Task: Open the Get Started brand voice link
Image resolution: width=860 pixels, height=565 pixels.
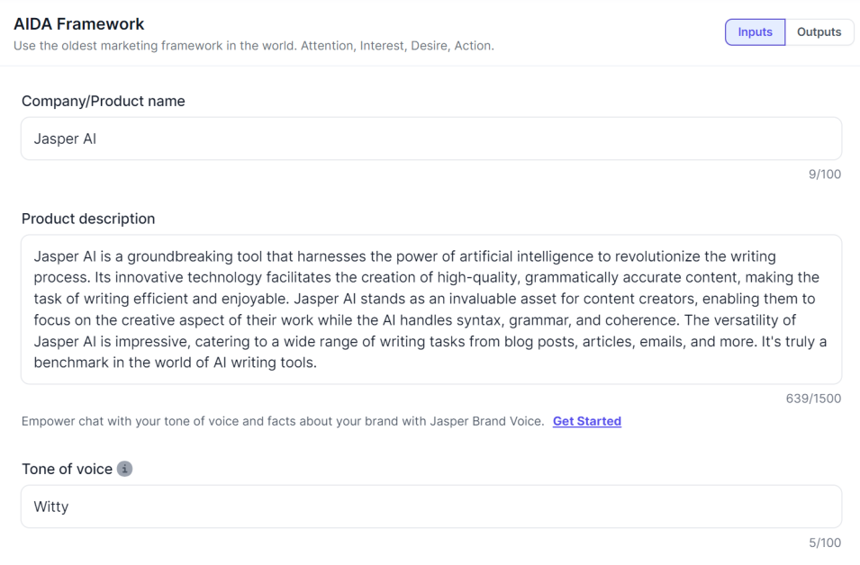Action: (586, 421)
